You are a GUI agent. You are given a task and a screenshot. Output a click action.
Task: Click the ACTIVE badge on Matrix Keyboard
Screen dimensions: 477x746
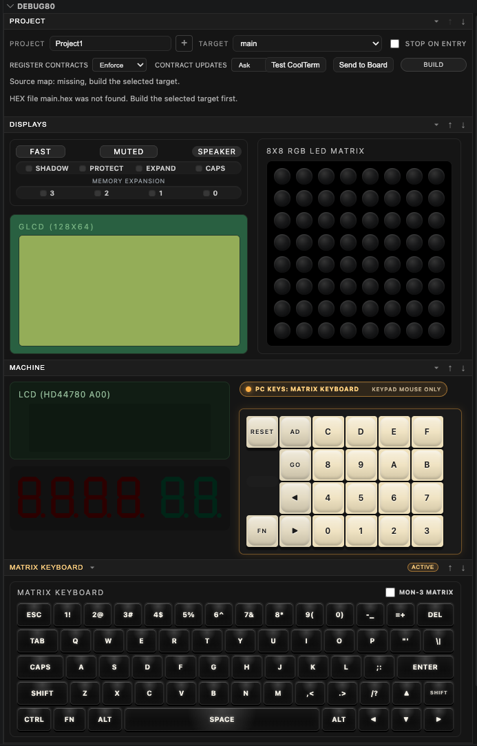point(423,567)
